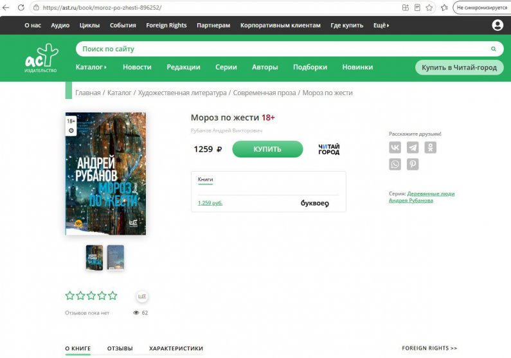Screen dimensions: 511x358
Task: Open Корпоративным клиентам menu item
Action: [280, 26]
